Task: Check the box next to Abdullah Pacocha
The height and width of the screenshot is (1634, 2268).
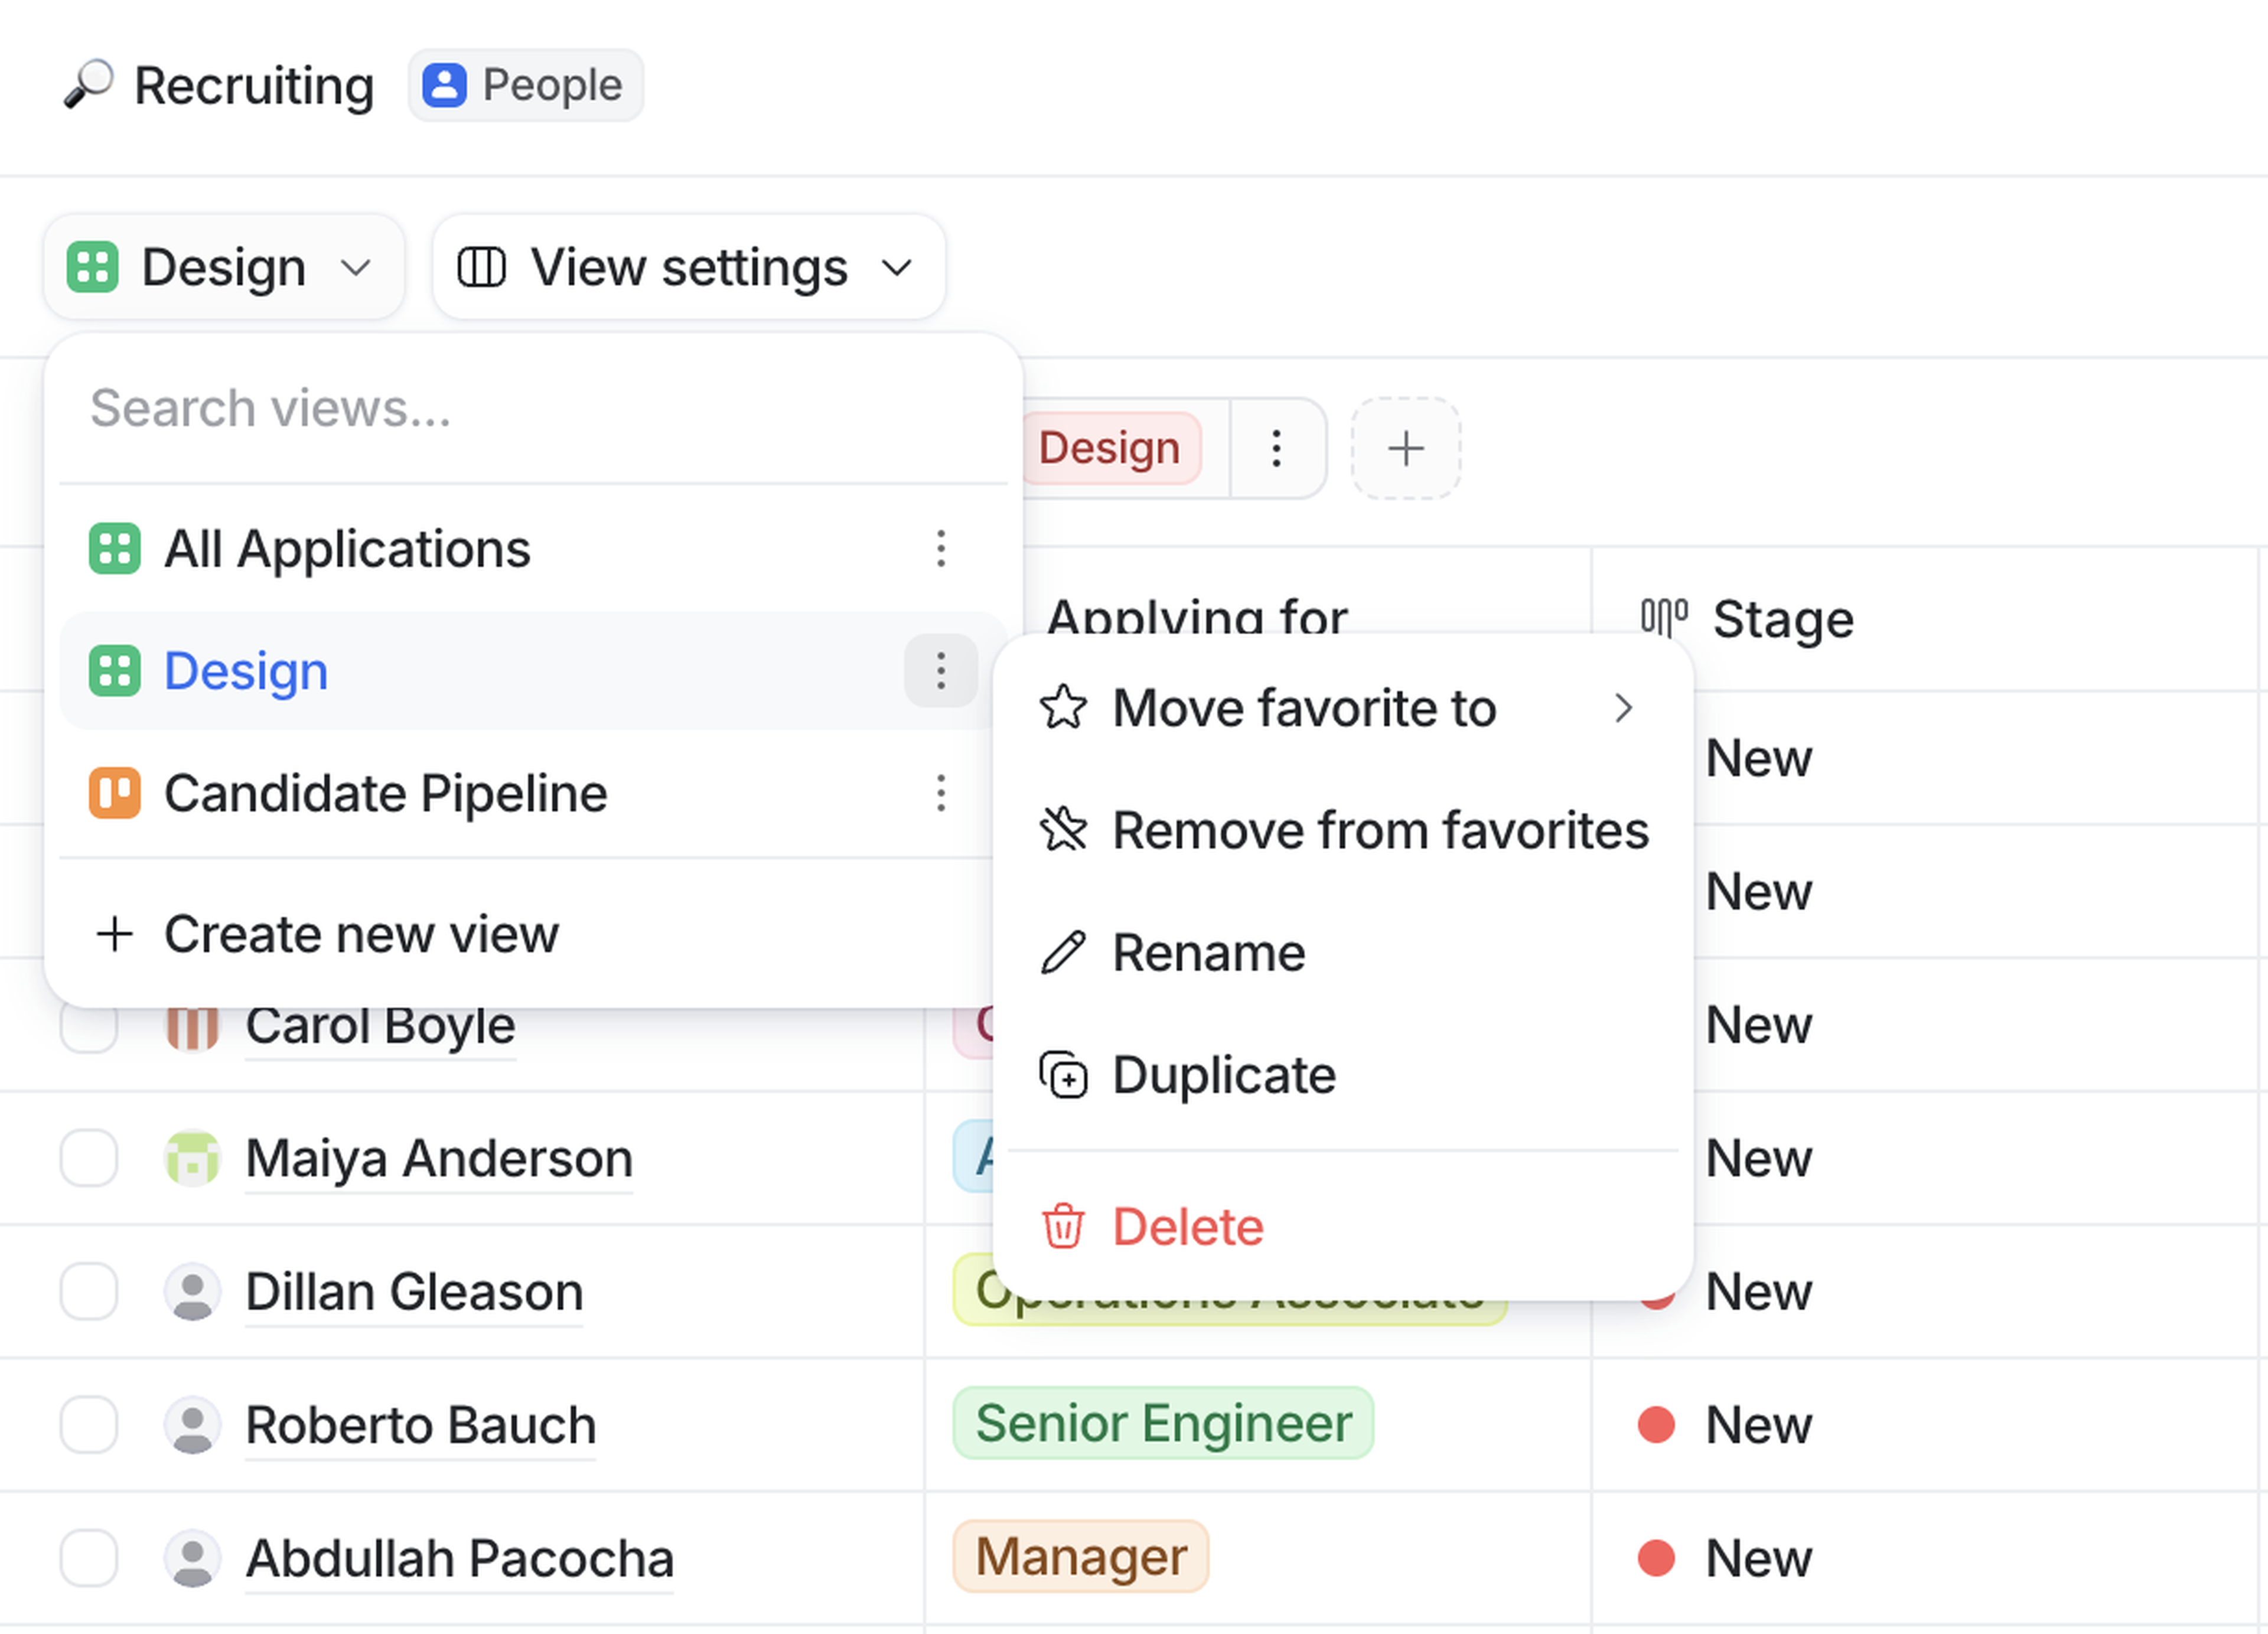Action: point(89,1558)
